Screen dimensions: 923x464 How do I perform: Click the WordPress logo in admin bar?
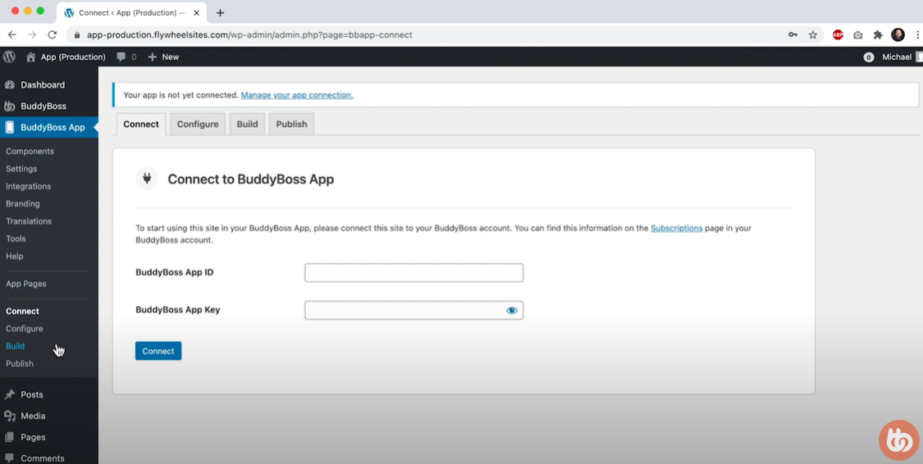tap(9, 57)
